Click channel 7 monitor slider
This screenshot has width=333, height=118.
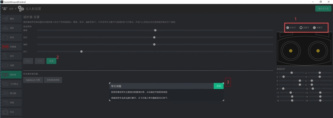tap(300, 84)
